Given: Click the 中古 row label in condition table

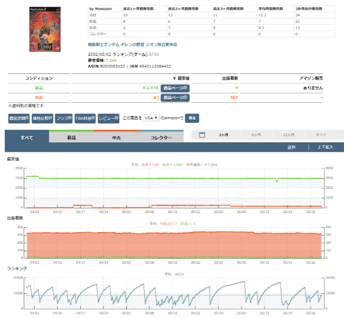Looking at the screenshot, I should tap(39, 98).
